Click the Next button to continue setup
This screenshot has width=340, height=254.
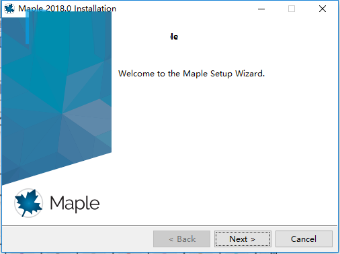243,239
